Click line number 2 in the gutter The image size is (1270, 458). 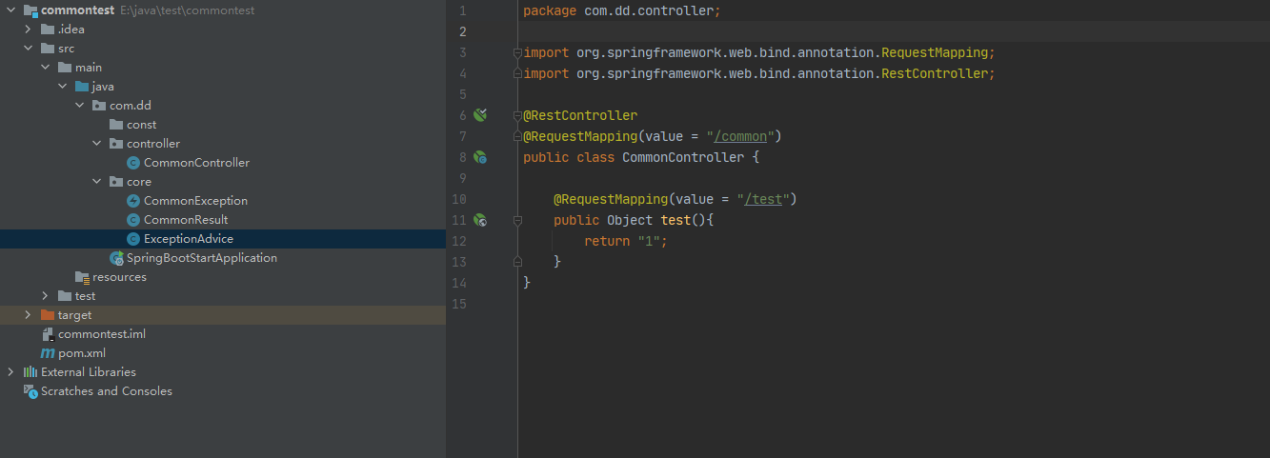463,31
